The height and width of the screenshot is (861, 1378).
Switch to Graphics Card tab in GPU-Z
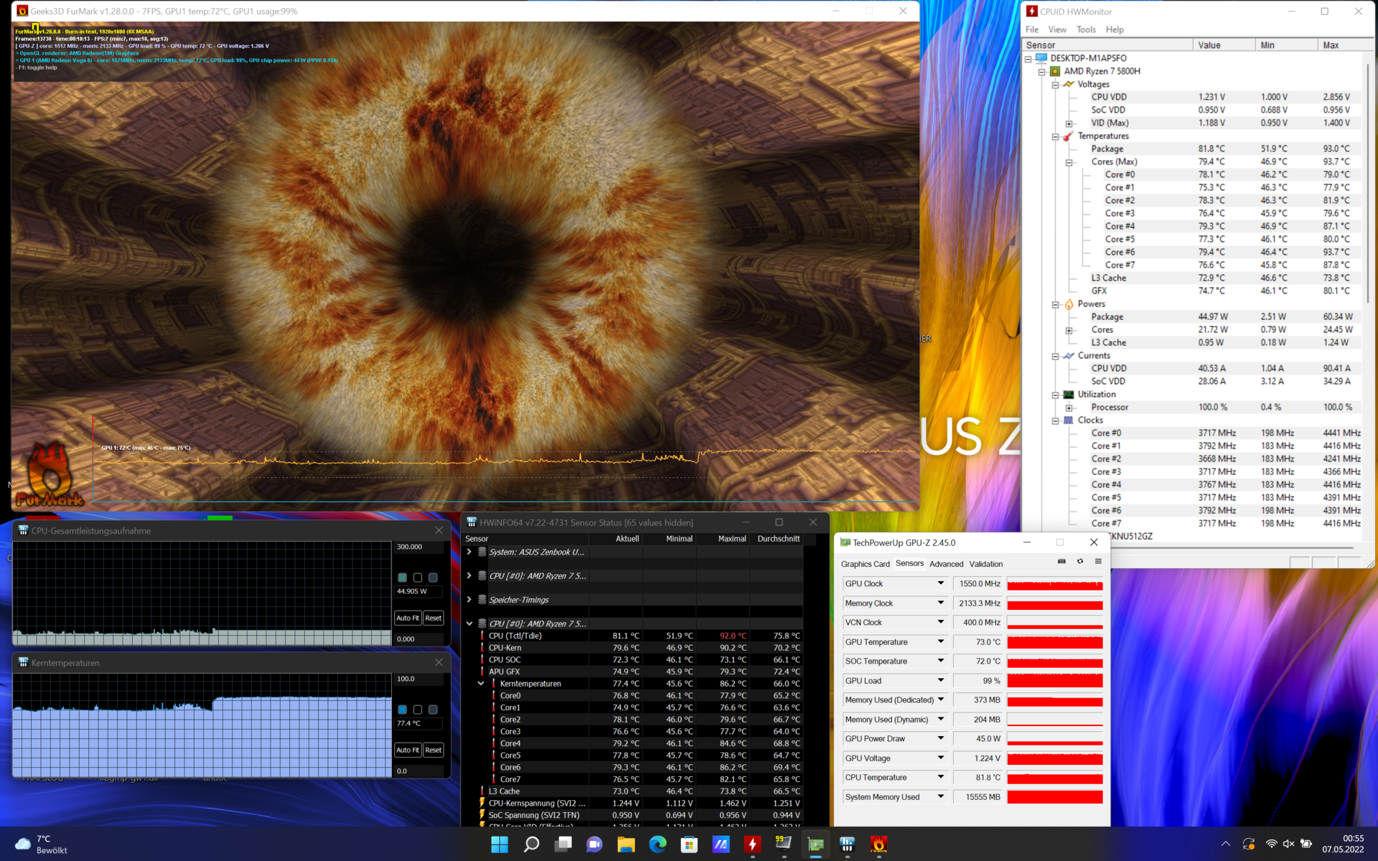pyautogui.click(x=865, y=564)
